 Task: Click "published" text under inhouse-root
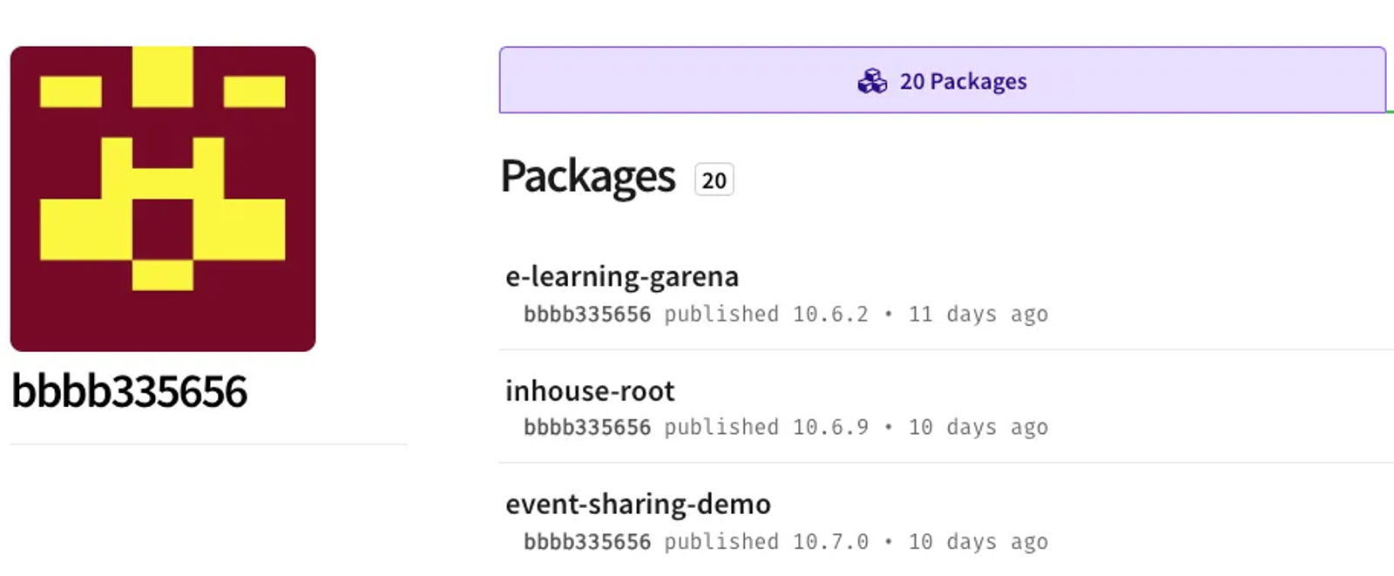(721, 428)
